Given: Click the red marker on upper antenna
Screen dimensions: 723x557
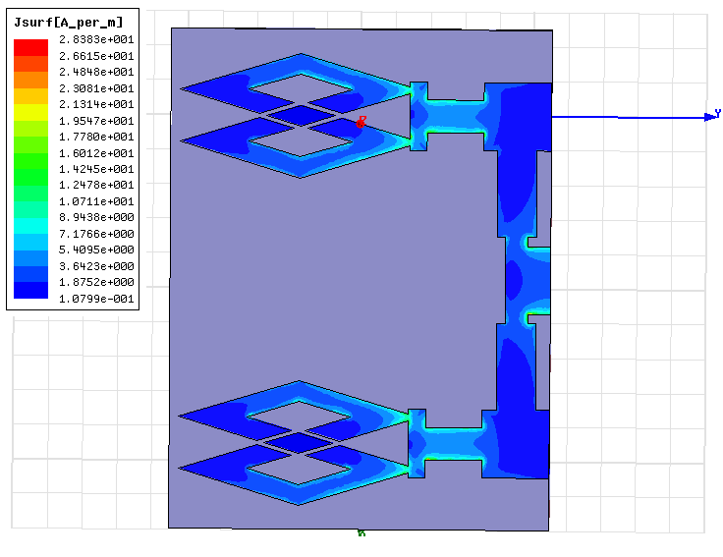Looking at the screenshot, I should (361, 121).
